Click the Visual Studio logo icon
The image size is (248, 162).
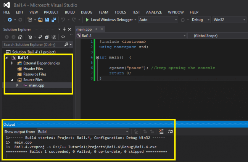6,5
